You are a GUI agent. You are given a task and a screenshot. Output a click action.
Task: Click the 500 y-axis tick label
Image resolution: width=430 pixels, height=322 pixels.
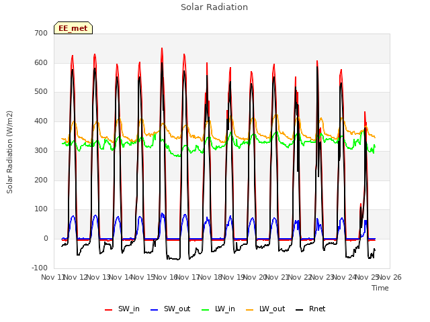point(41,92)
